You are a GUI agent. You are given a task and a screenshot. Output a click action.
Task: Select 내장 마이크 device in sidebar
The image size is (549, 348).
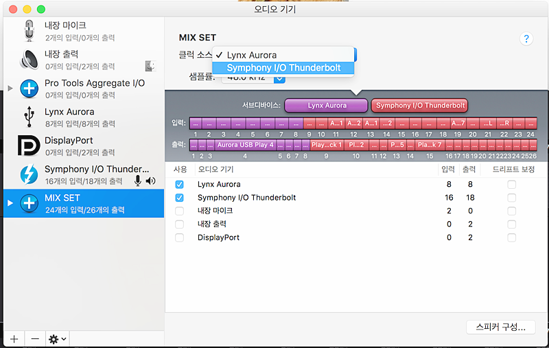(84, 31)
